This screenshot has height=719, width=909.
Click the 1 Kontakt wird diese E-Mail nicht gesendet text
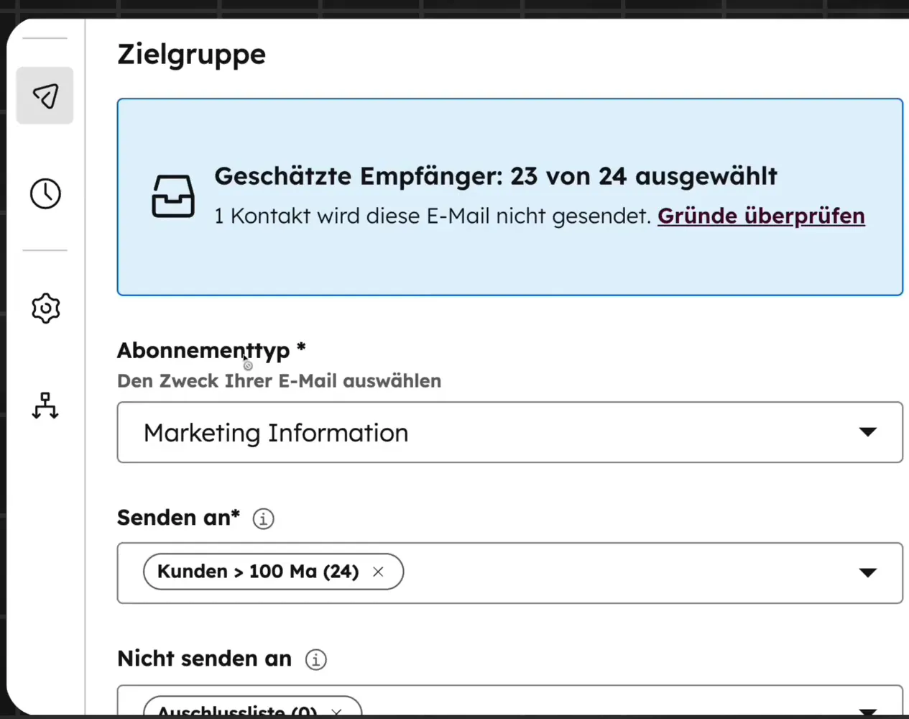433,216
